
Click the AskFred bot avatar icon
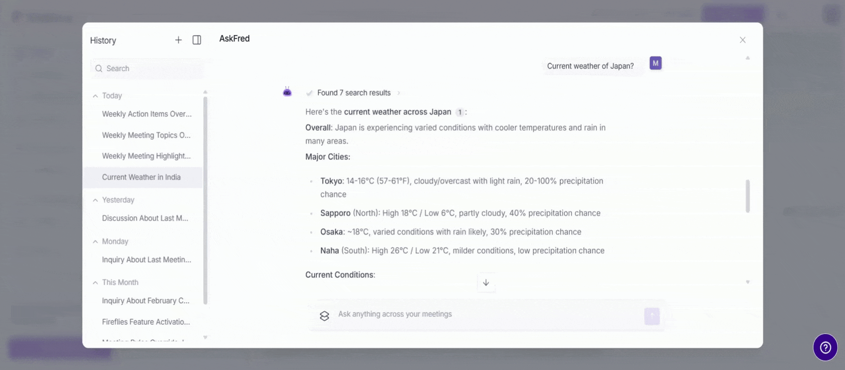tap(287, 92)
